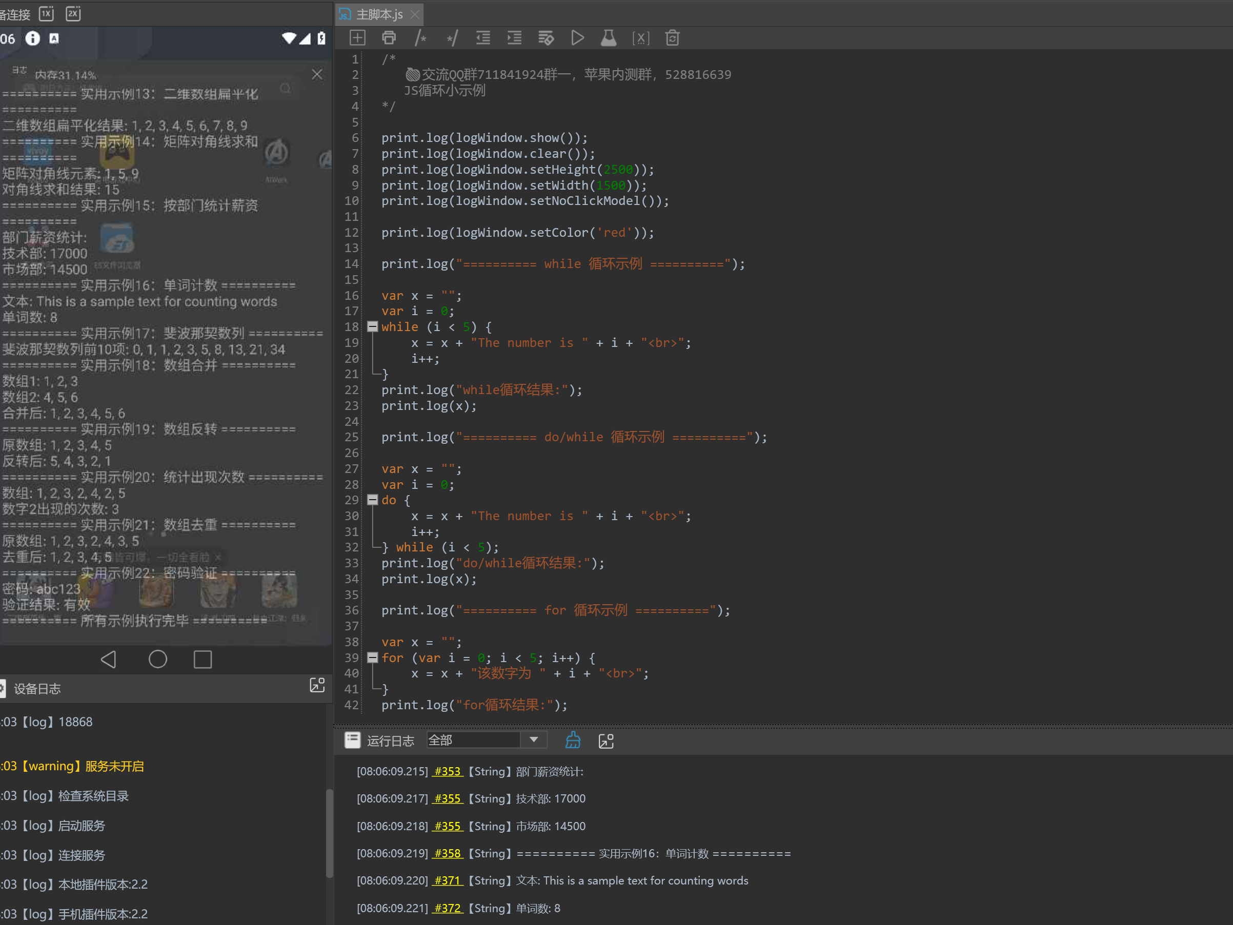Collapse the while loop at line 18

click(372, 326)
